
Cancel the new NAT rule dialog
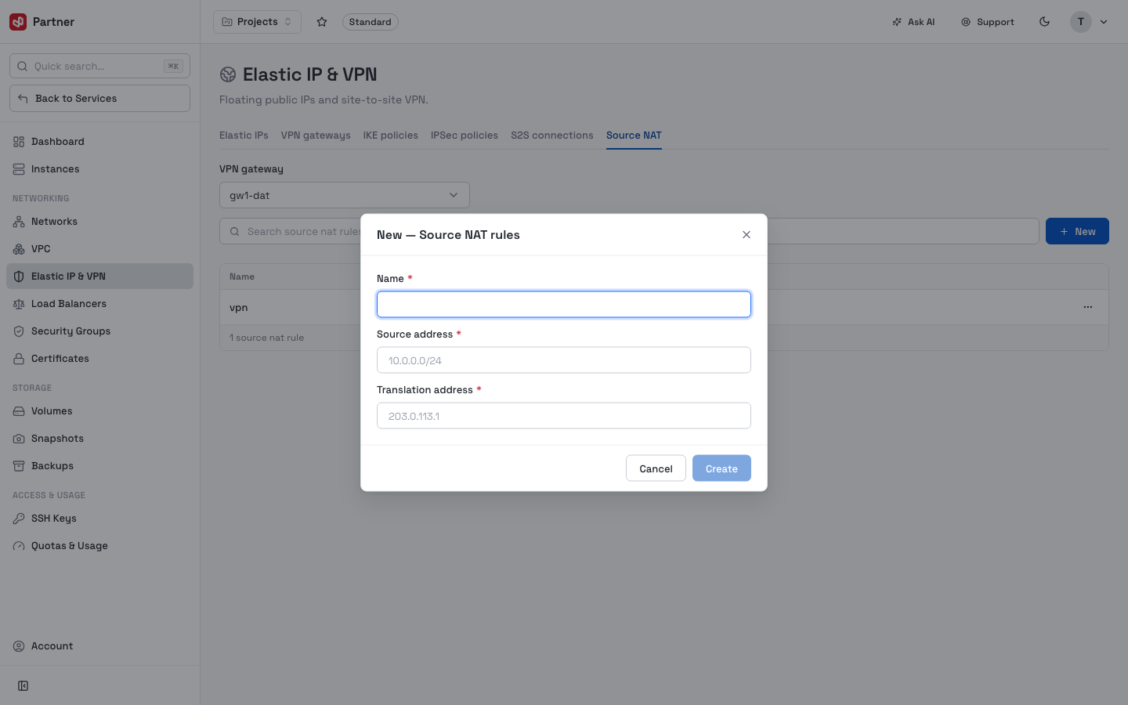point(656,468)
